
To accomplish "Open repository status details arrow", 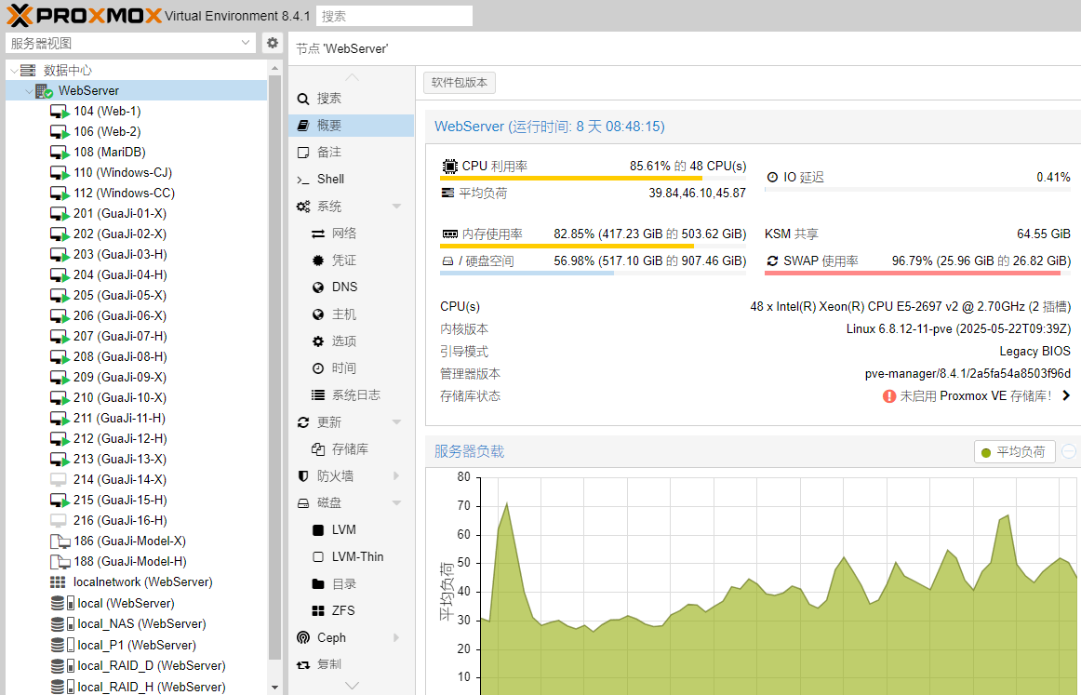I will [1066, 395].
